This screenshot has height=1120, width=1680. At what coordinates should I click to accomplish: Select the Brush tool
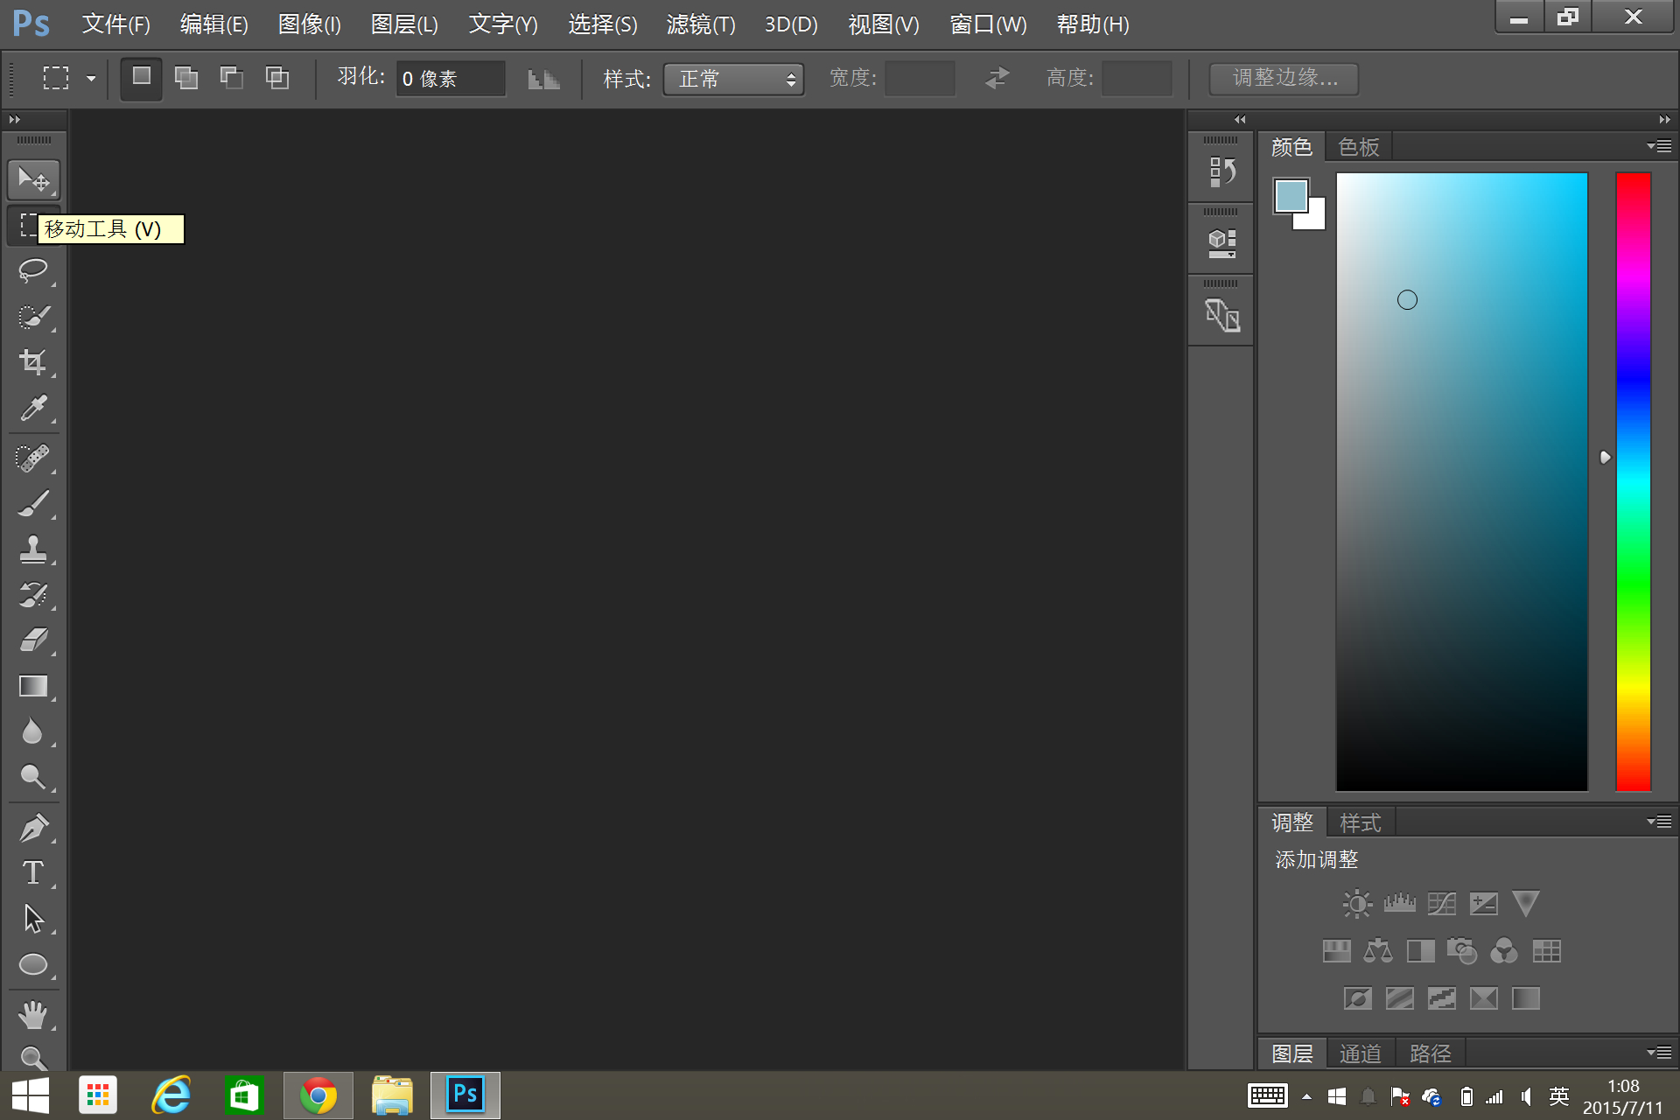tap(33, 504)
